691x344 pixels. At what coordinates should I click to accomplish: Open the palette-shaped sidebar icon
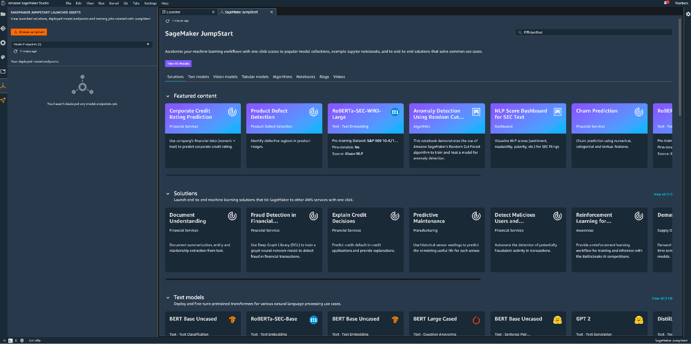(3, 57)
